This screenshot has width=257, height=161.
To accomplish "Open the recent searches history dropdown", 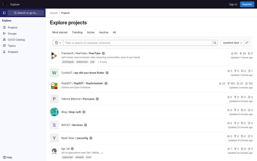I will click(x=58, y=43).
